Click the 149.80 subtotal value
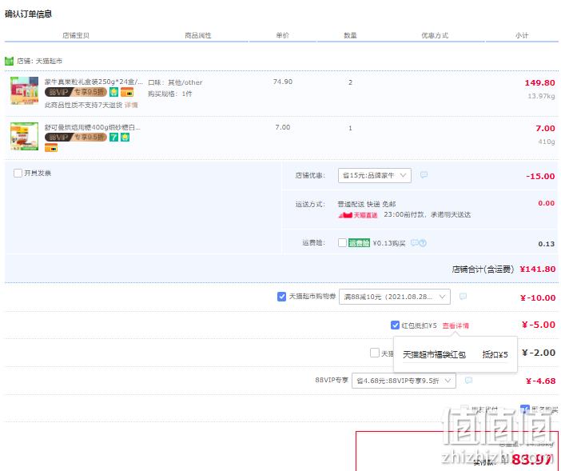 (539, 82)
